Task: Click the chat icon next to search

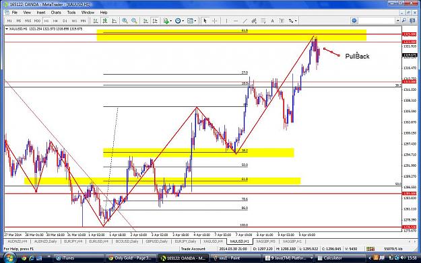Action: pyautogui.click(x=413, y=21)
